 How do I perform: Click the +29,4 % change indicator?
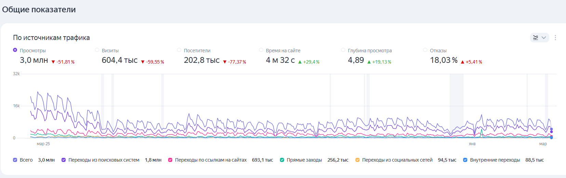(x=309, y=62)
